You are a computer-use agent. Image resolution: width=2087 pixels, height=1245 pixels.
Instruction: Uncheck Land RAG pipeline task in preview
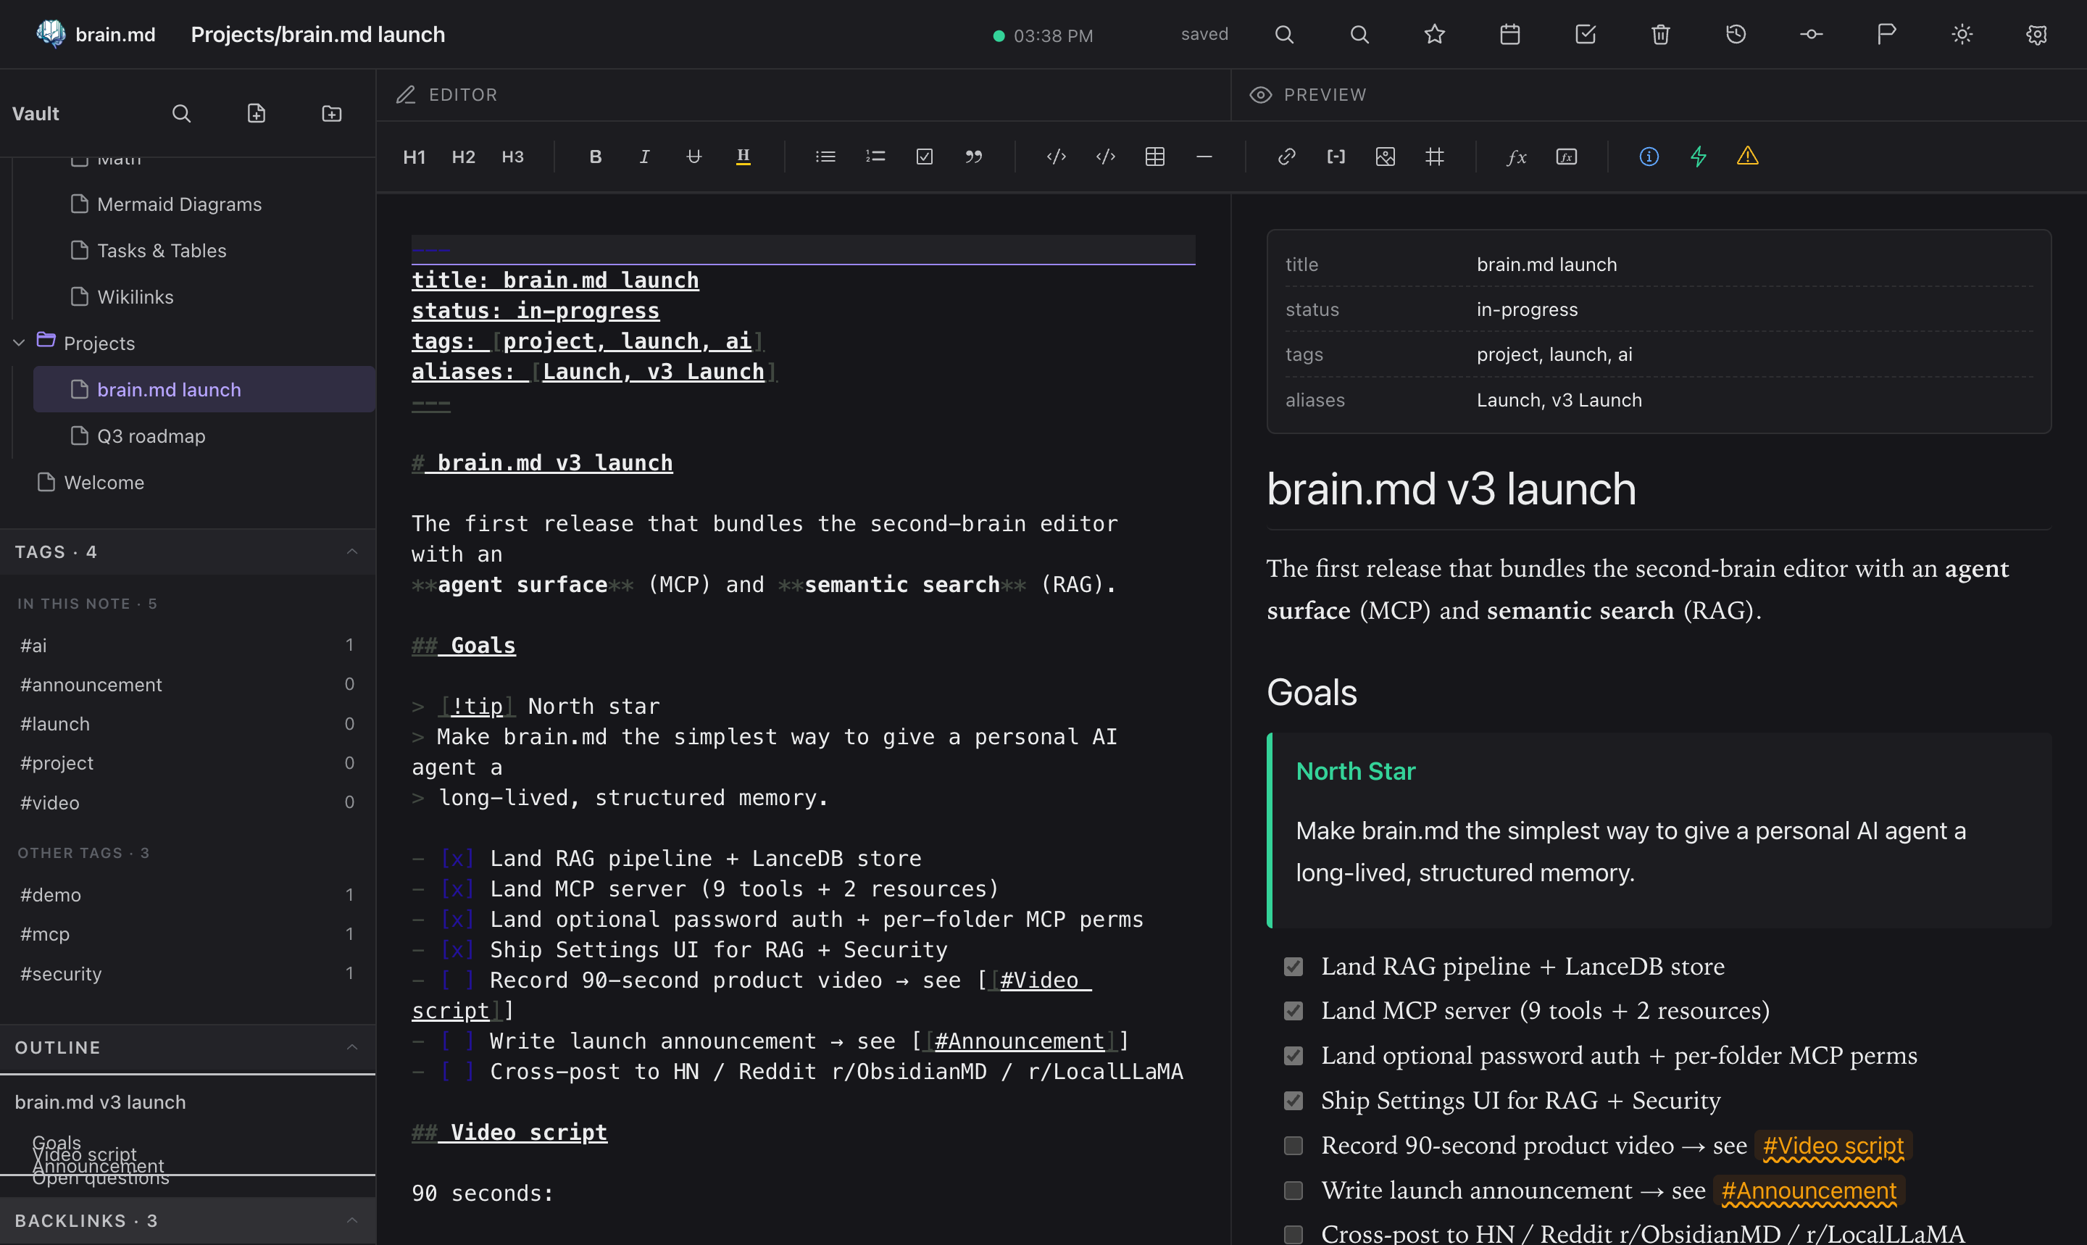(1294, 967)
